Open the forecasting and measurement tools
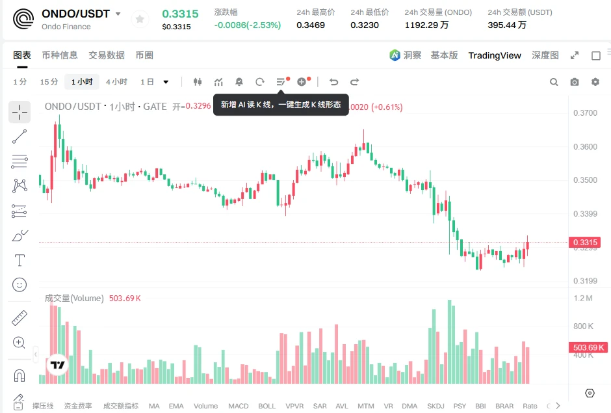The image size is (611, 413). point(19,211)
